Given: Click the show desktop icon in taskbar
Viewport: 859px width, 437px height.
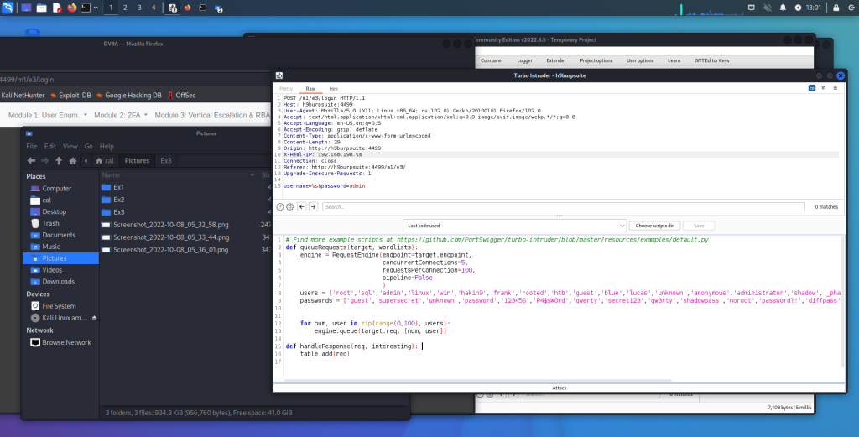Looking at the screenshot, I should [26, 8].
